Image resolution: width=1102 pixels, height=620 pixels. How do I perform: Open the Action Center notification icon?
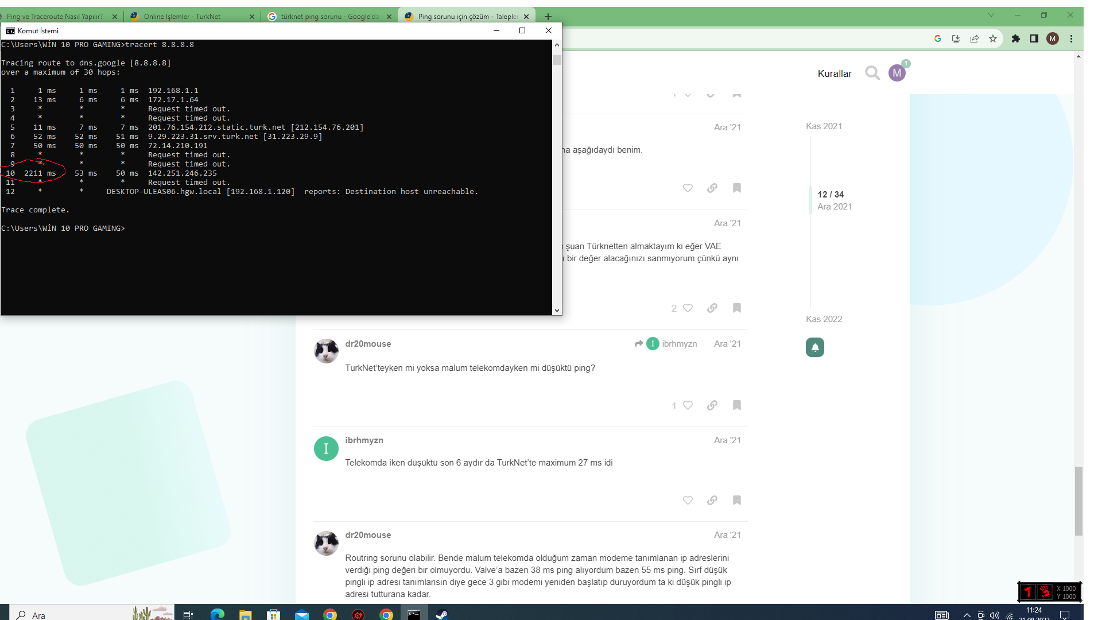(1065, 615)
